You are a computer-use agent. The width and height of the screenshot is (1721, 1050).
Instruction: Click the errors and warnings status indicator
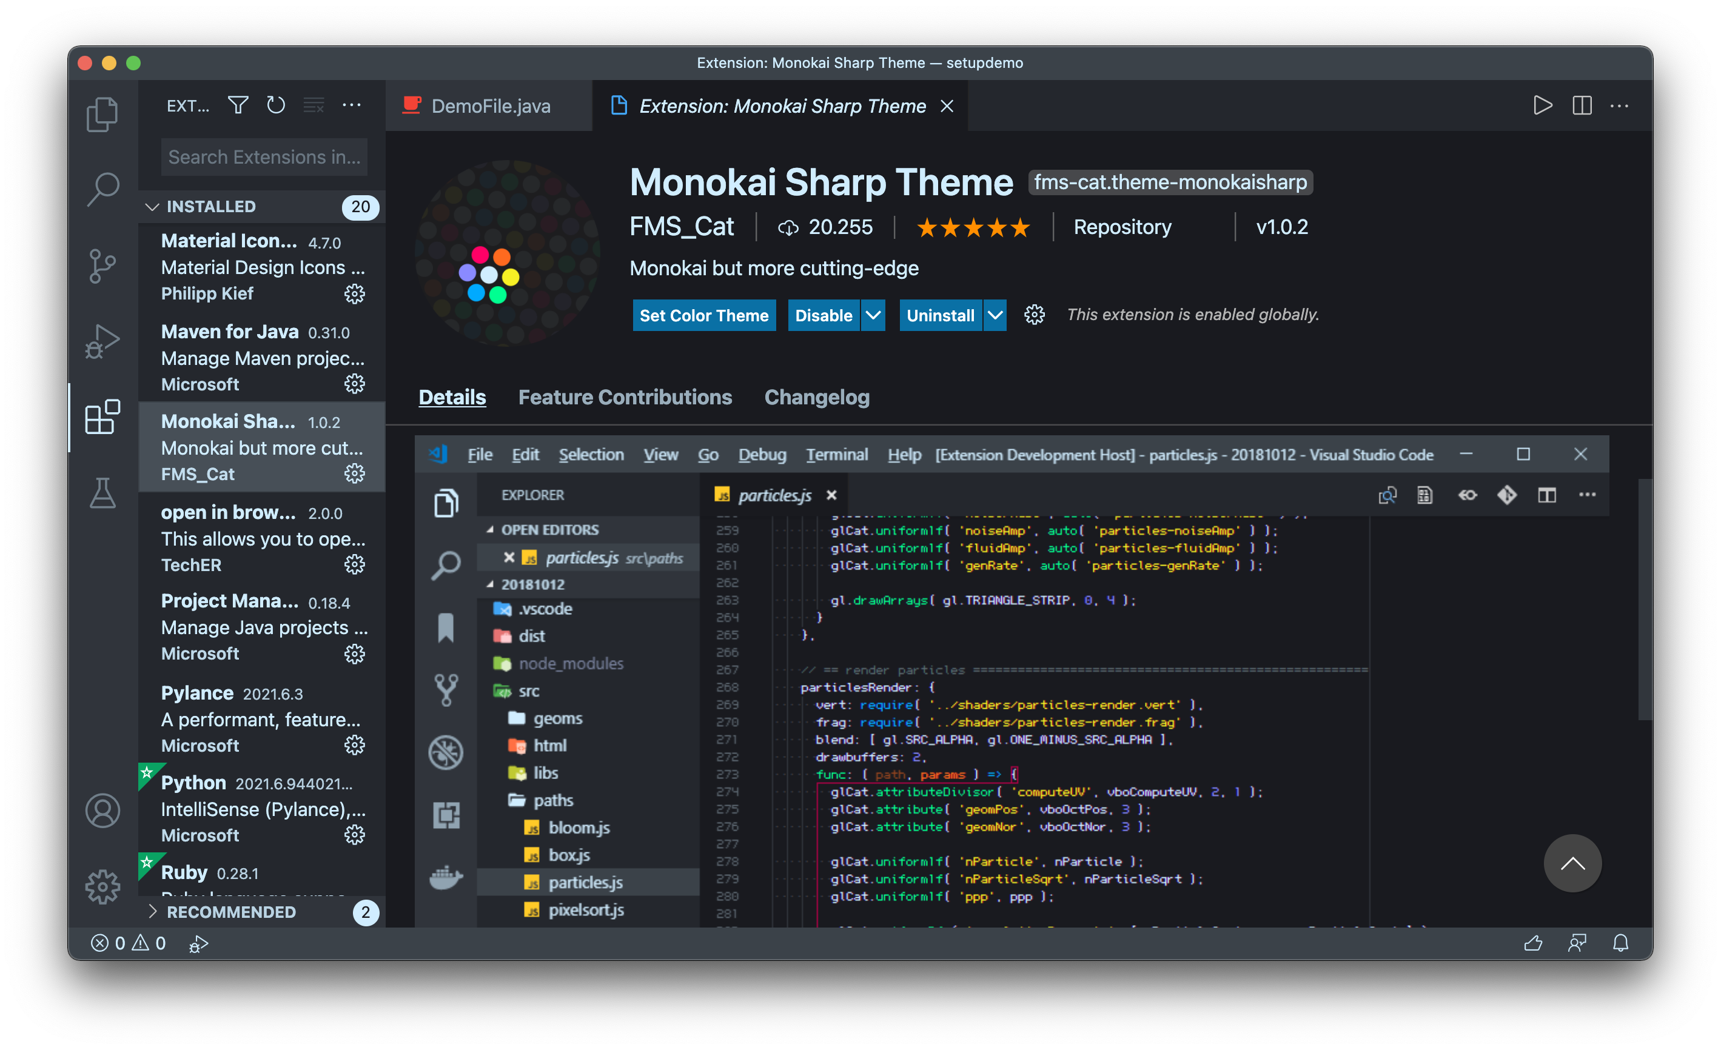[x=129, y=943]
